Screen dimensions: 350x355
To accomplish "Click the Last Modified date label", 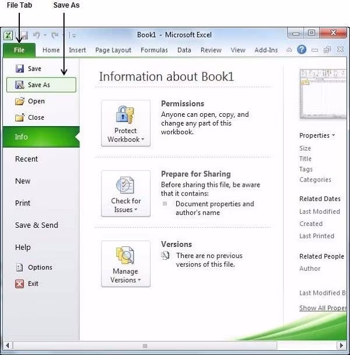I will pos(320,211).
